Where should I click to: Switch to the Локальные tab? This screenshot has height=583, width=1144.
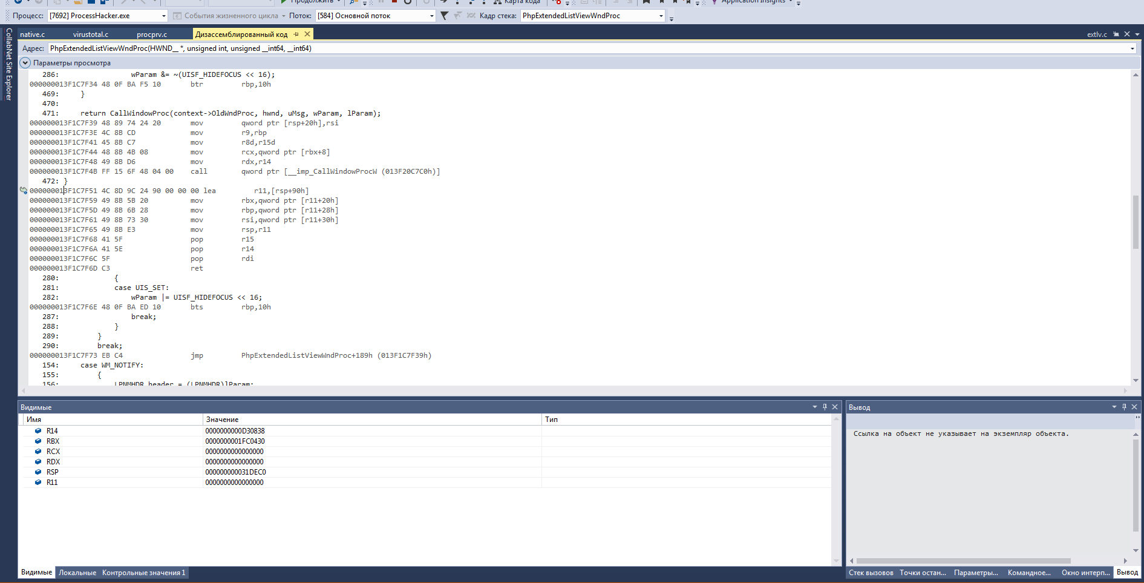click(77, 572)
